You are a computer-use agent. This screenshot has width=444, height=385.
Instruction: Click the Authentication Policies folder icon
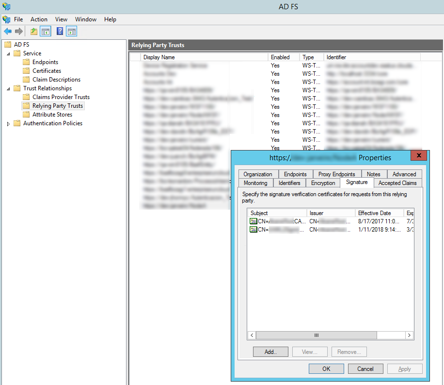tap(17, 123)
